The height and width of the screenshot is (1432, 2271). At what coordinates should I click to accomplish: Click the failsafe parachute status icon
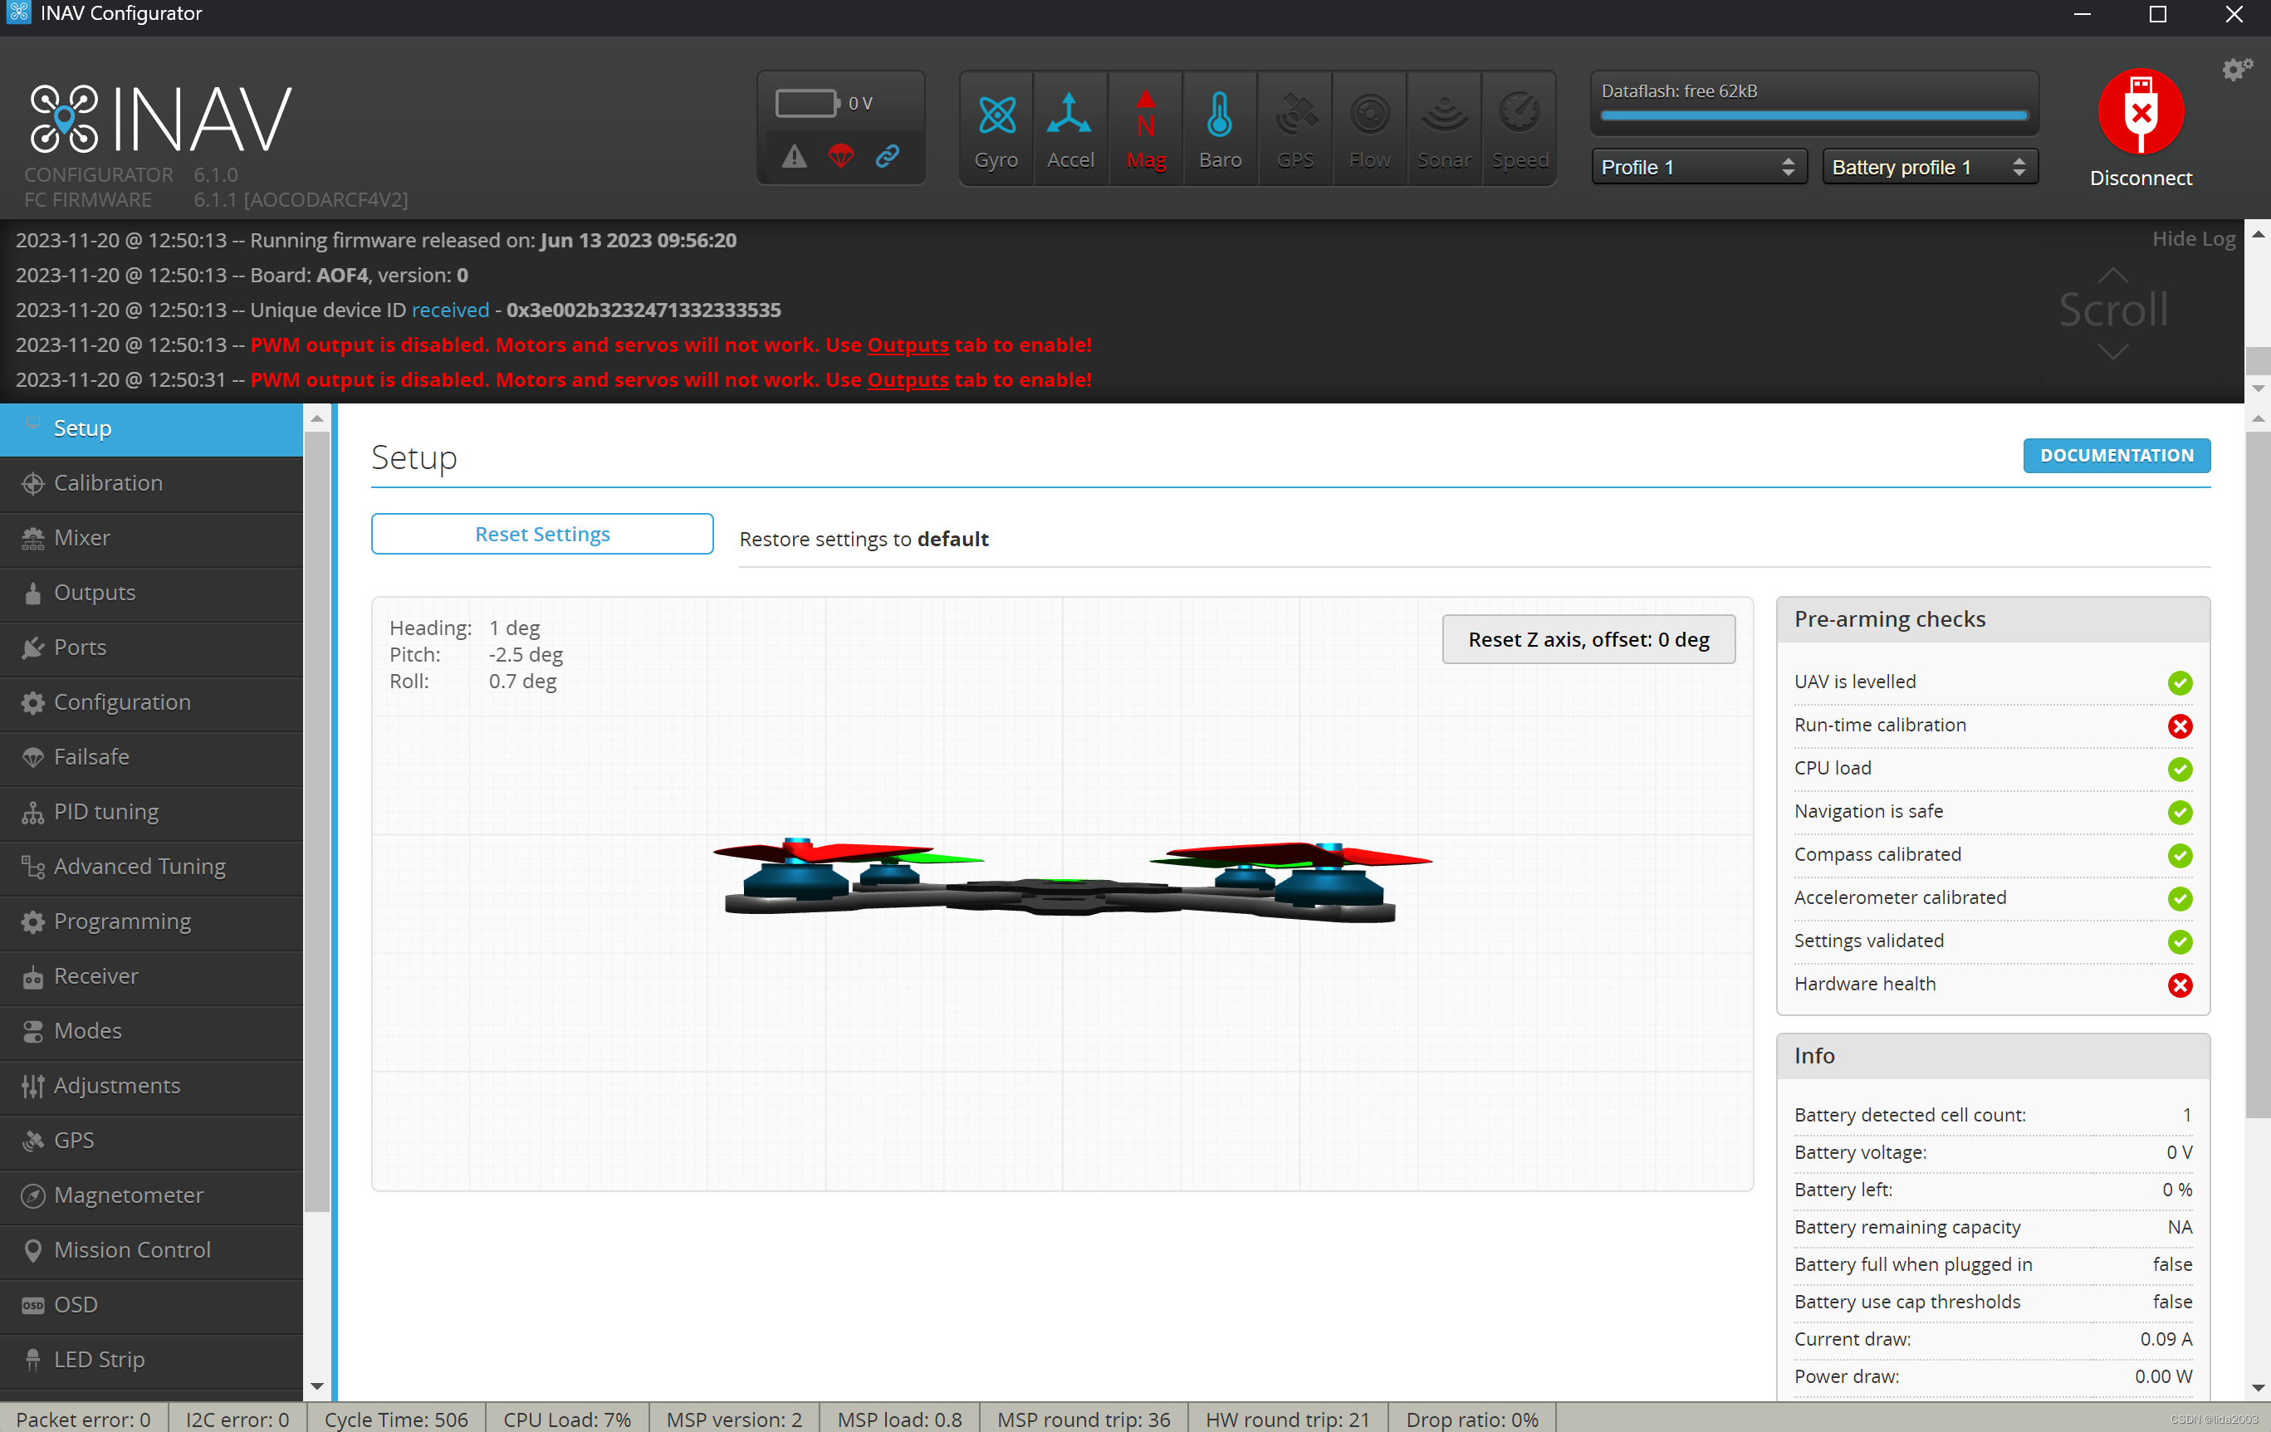(x=840, y=155)
